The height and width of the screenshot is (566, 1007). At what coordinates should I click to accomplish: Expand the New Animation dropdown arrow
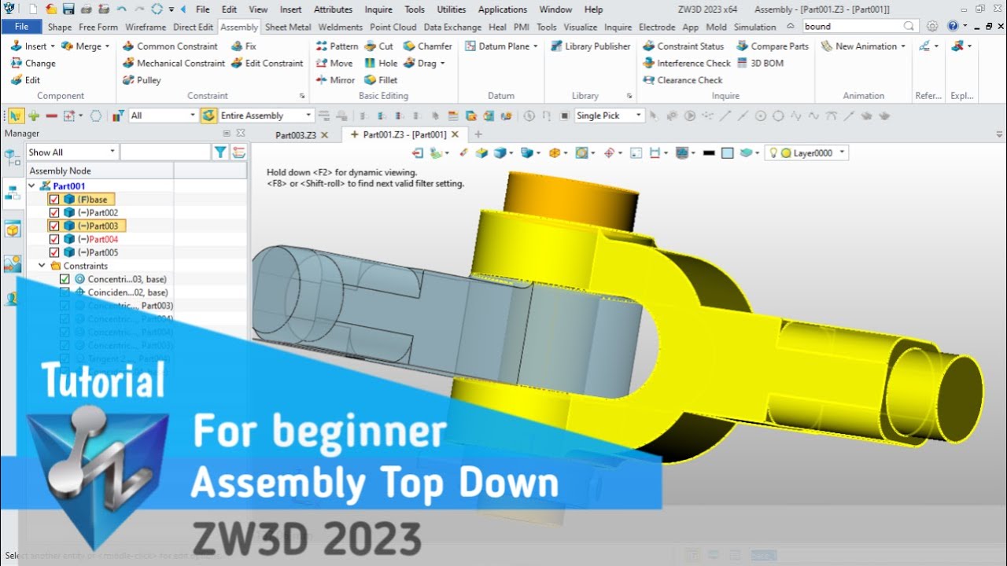pyautogui.click(x=902, y=46)
